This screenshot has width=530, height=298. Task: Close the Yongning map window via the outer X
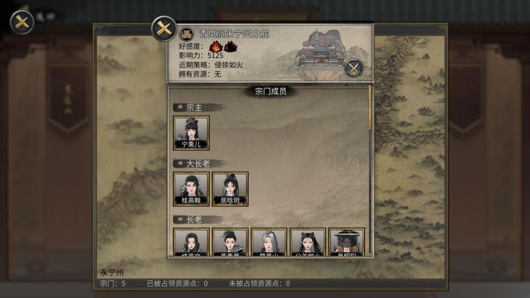[22, 22]
